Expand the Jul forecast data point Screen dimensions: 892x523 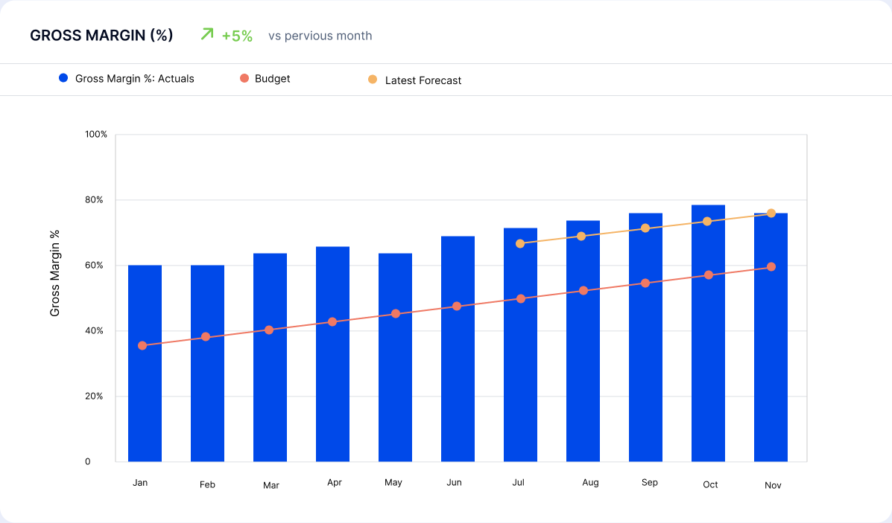(520, 243)
